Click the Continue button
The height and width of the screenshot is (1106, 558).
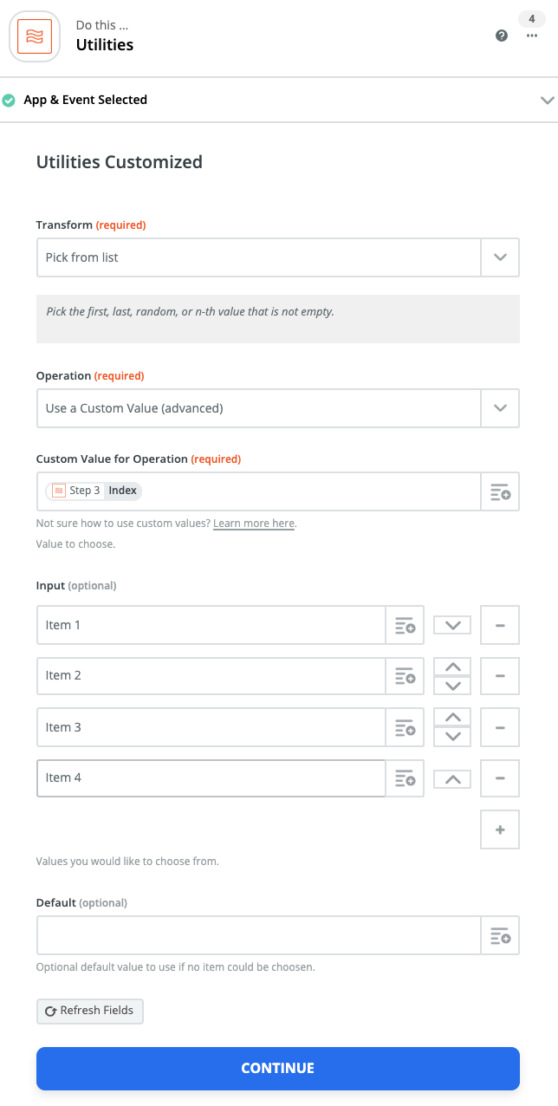point(278,1068)
